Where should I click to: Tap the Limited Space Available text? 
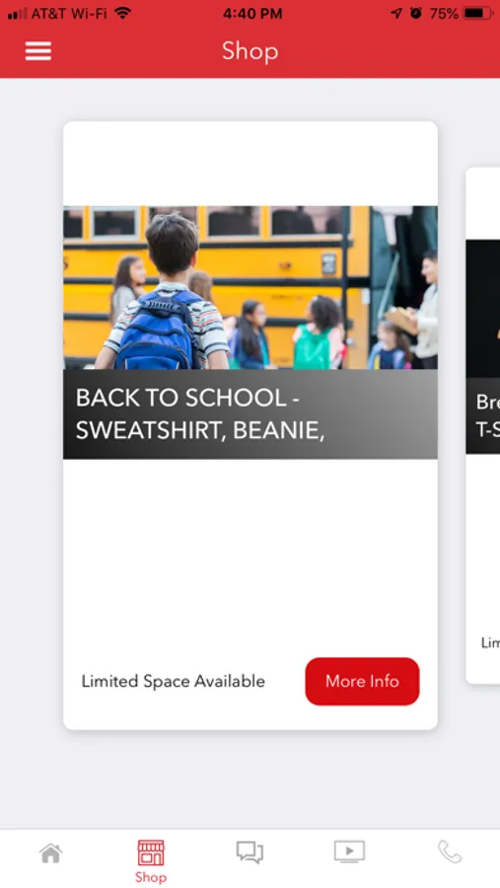[x=174, y=681]
